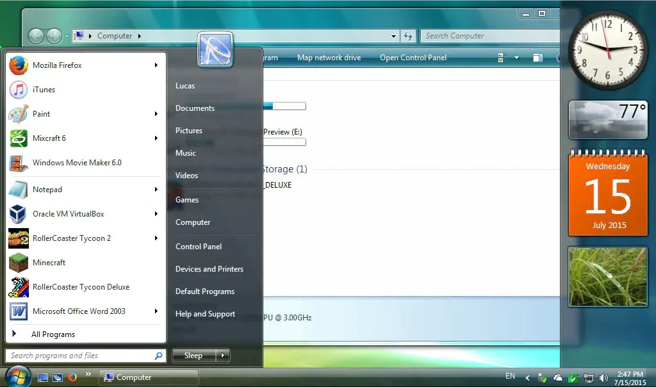This screenshot has height=387, width=656.
Task: Expand the Oracle VM VirtualBox jump list arrow
Action: click(x=156, y=214)
